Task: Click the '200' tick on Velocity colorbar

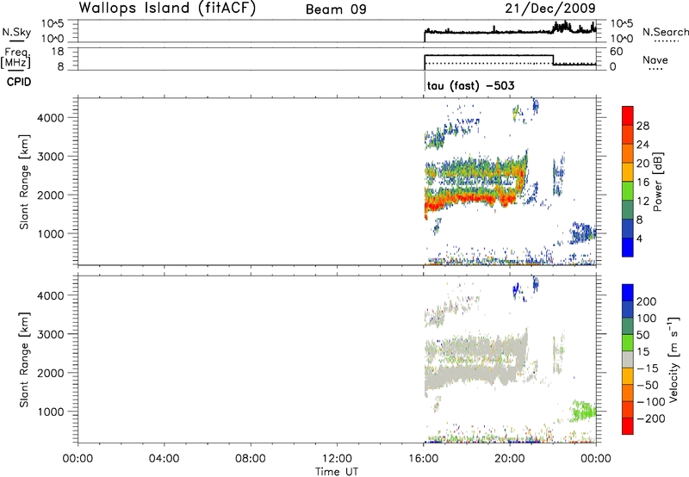Action: tap(647, 301)
